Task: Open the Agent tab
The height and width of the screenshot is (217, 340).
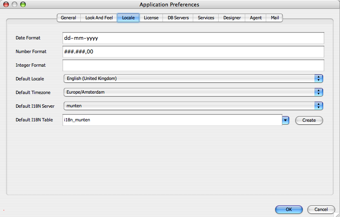Action: coord(256,18)
